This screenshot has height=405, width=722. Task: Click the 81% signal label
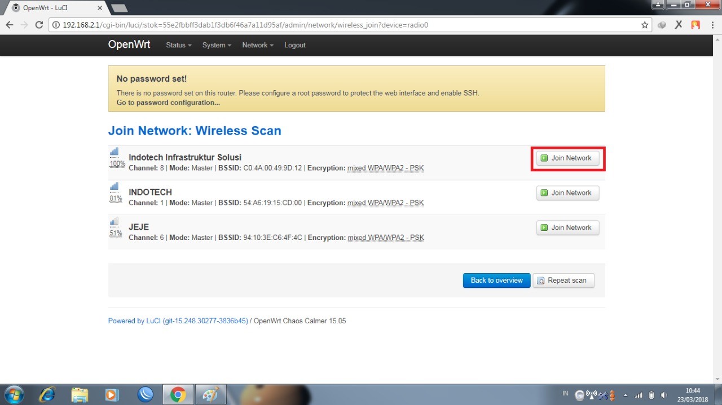click(116, 199)
